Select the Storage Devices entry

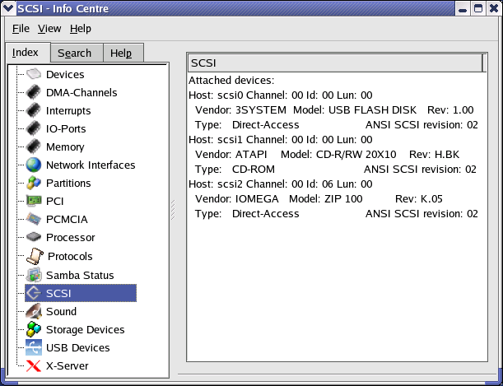pyautogui.click(x=86, y=329)
